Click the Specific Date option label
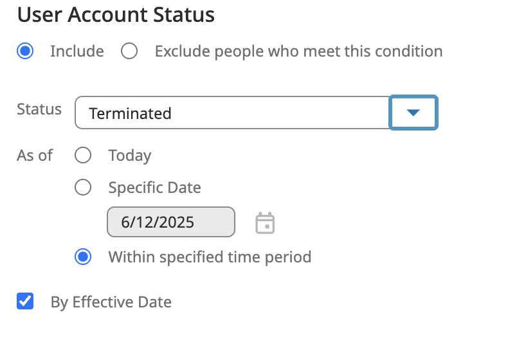 (155, 188)
